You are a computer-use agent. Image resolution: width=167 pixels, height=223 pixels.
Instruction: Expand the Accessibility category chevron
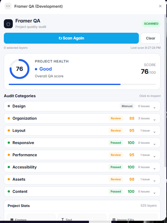(x=155, y=169)
